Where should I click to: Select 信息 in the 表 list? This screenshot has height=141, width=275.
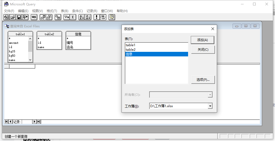(x=157, y=54)
